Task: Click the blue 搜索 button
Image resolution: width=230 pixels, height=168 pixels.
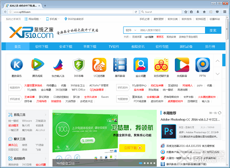Action: coord(213,30)
